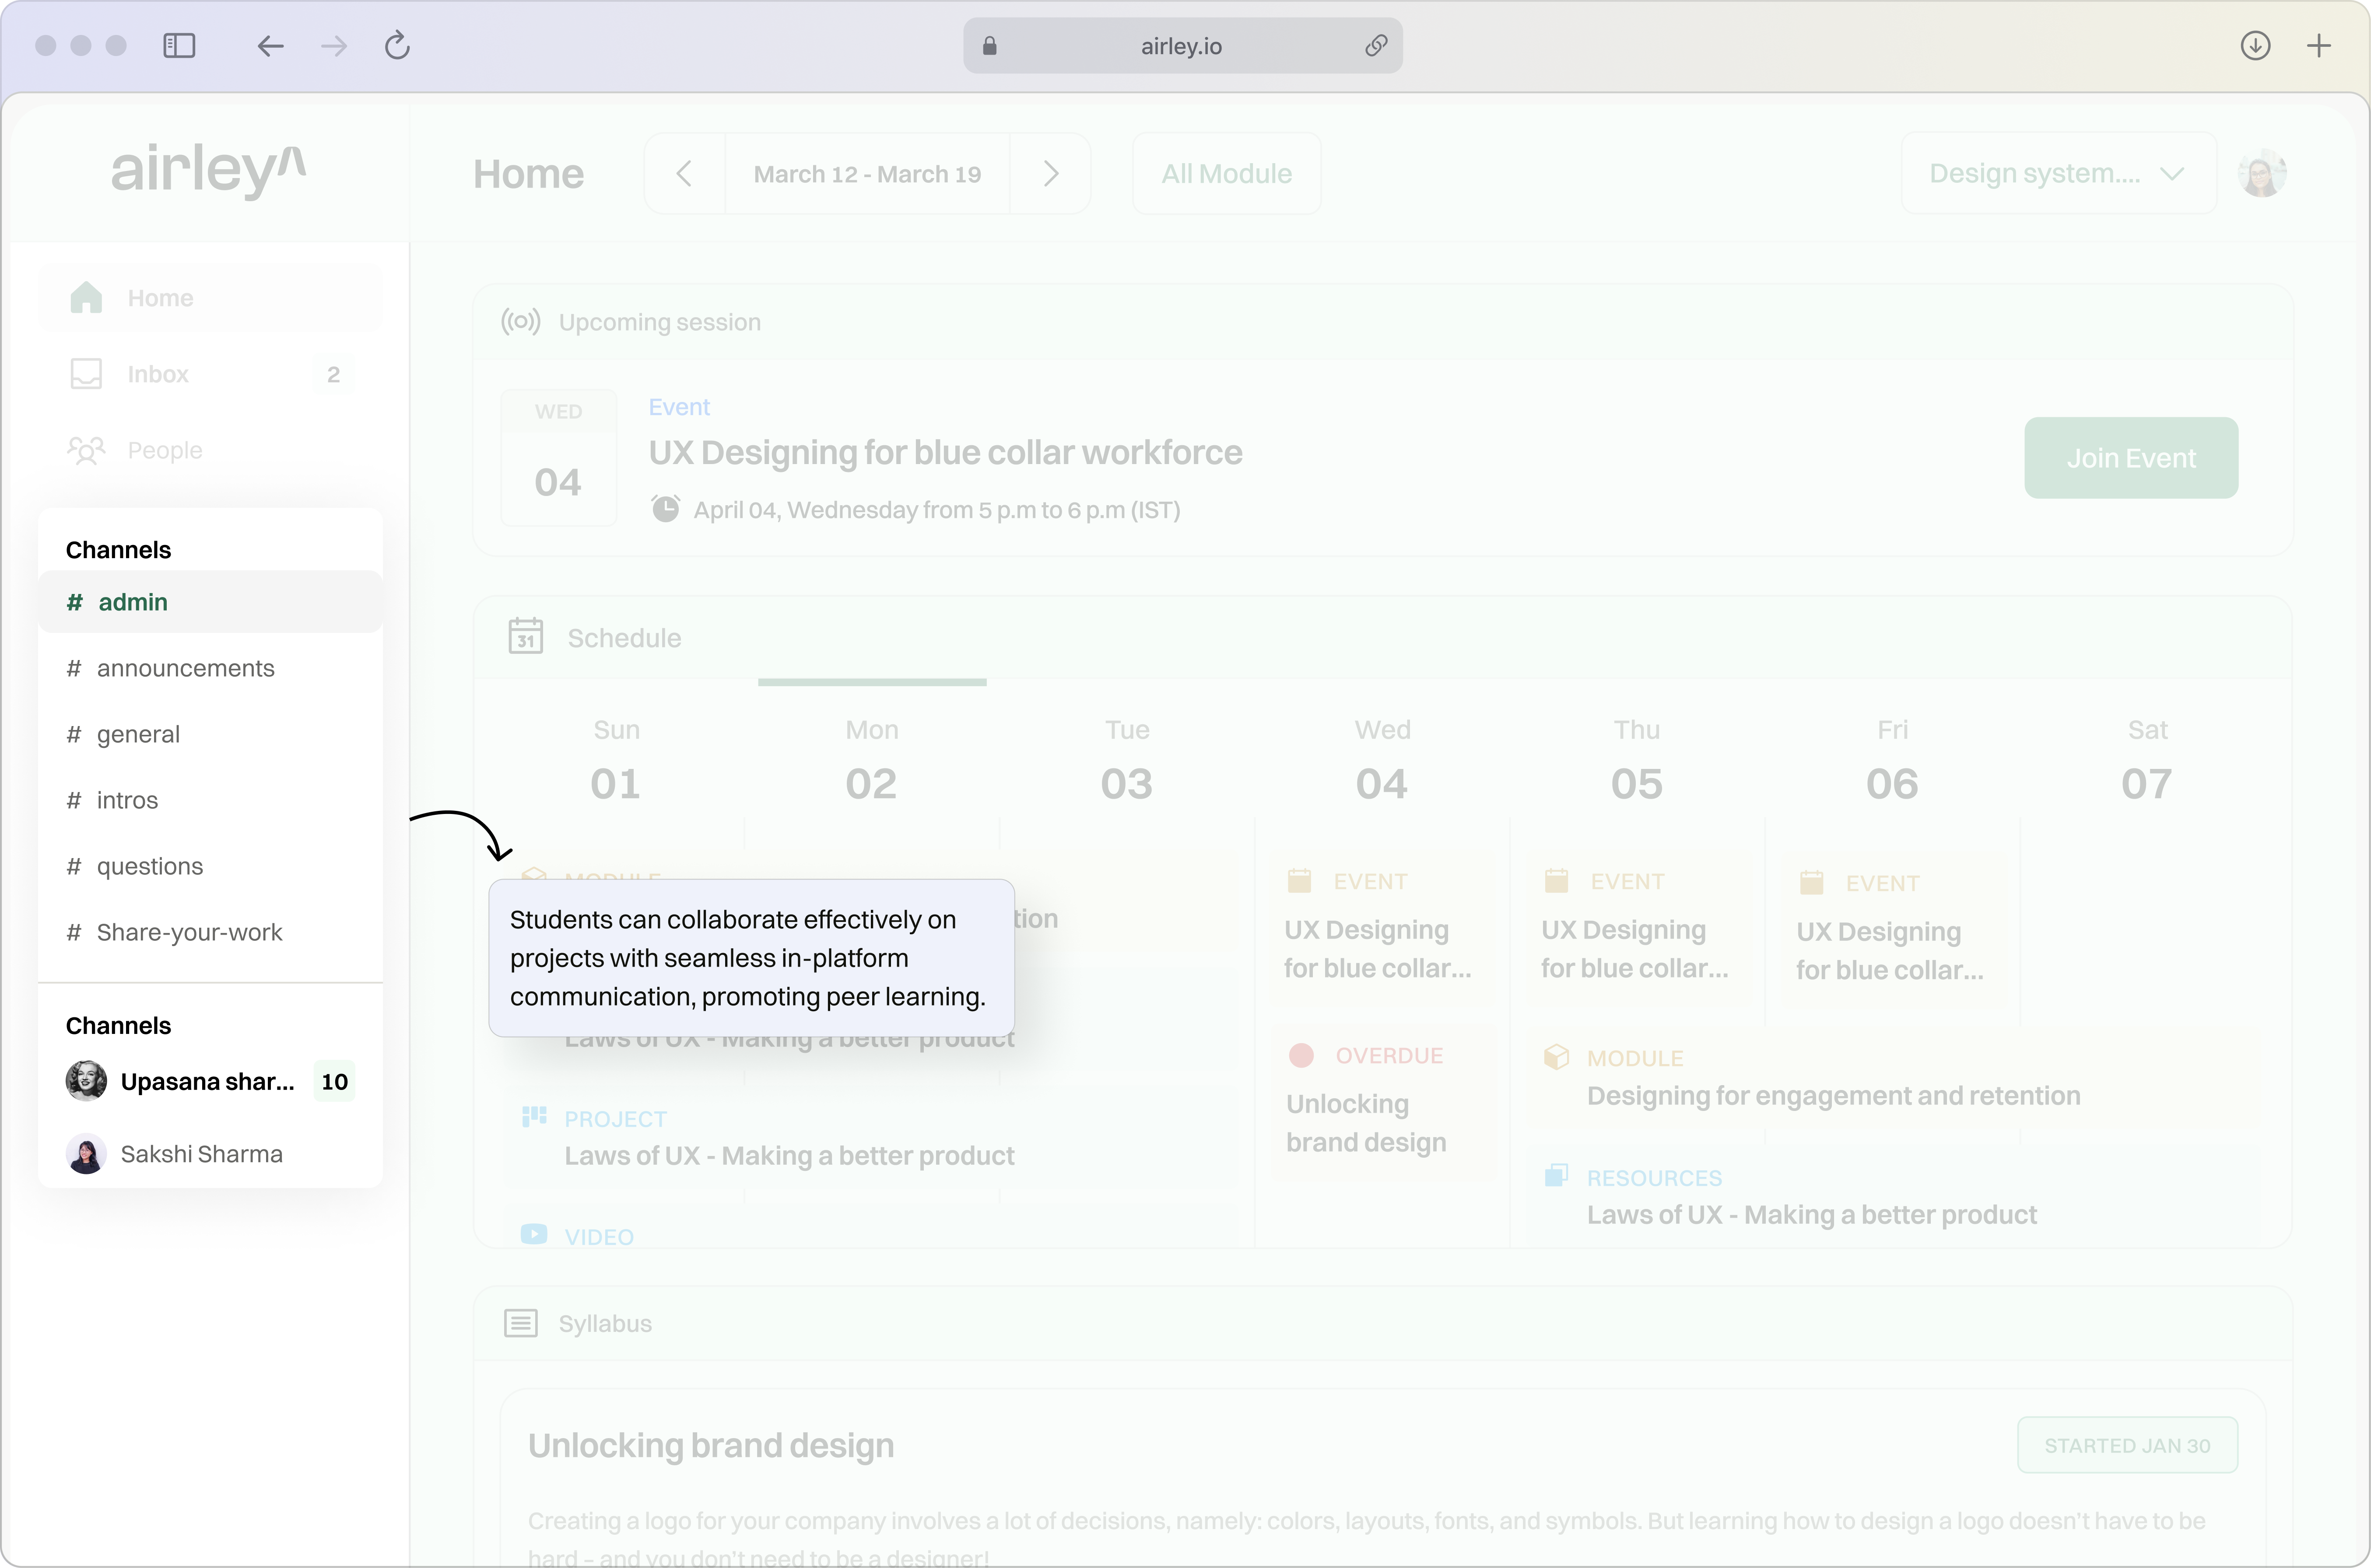Select Sun 01 in the schedule

tap(616, 760)
